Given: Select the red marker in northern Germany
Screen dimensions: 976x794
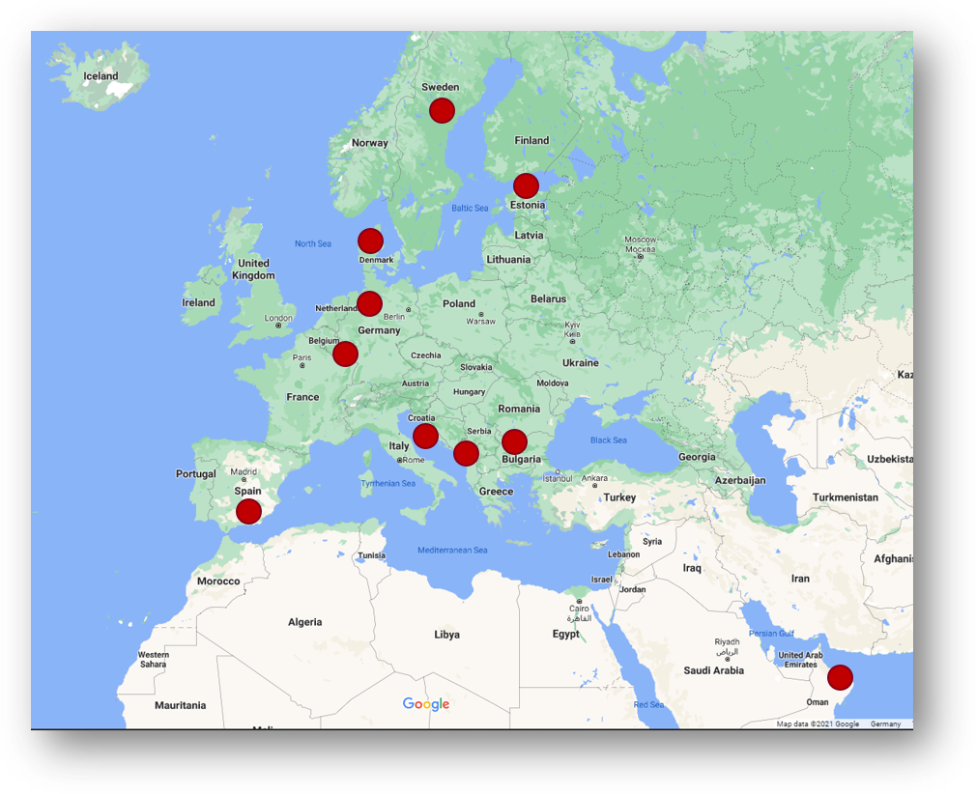Looking at the screenshot, I should [369, 303].
